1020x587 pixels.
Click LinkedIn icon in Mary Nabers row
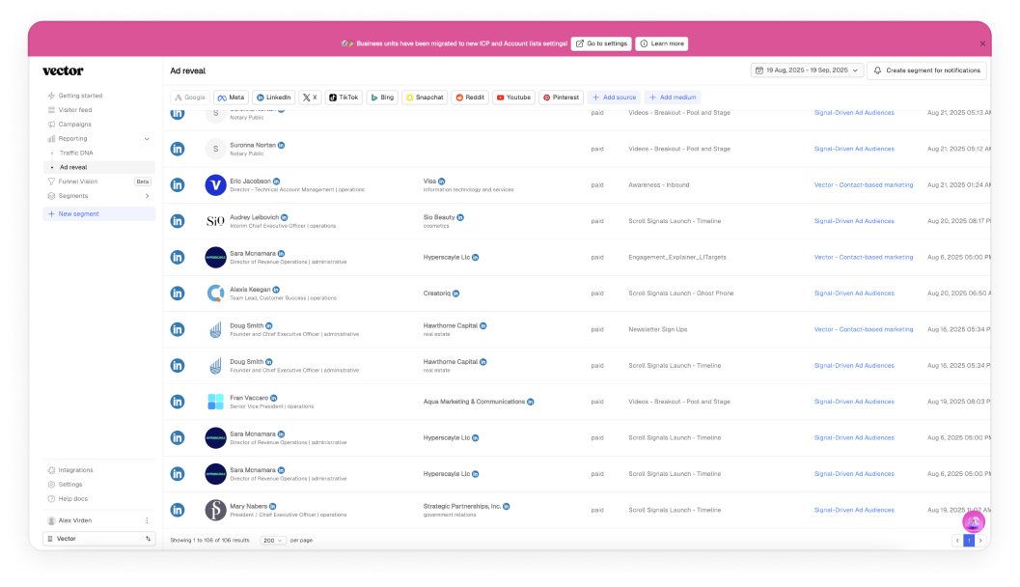(178, 510)
